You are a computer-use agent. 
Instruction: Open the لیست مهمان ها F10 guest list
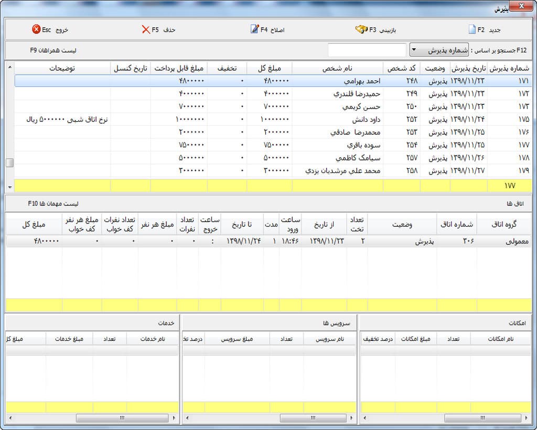[53, 203]
